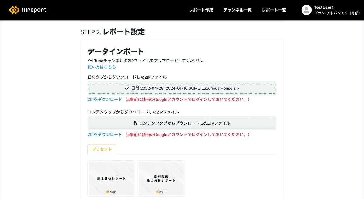This screenshot has width=364, height=199.
Task: Click YouTubeチャンネルのZIPファイル instruction text
Action: pyautogui.click(x=146, y=61)
